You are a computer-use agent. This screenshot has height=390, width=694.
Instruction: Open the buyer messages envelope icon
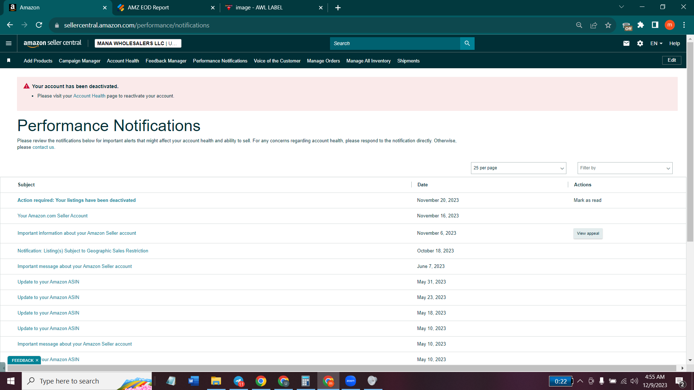(x=626, y=43)
